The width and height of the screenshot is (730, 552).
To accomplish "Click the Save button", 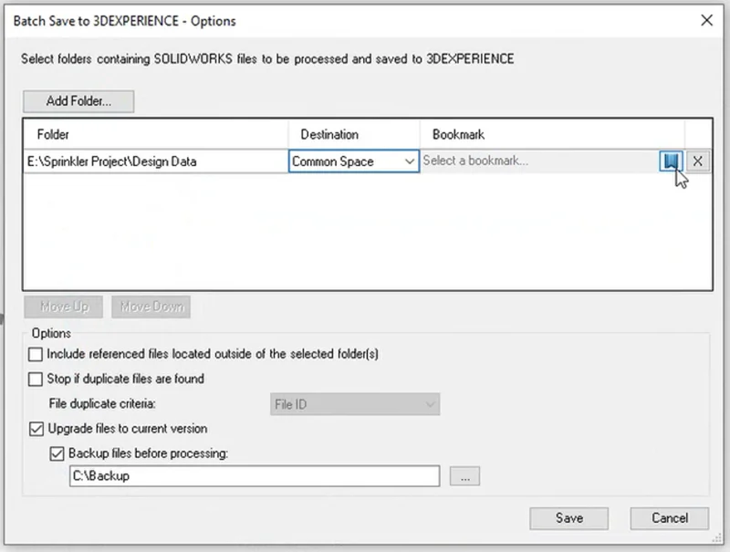I will (568, 518).
